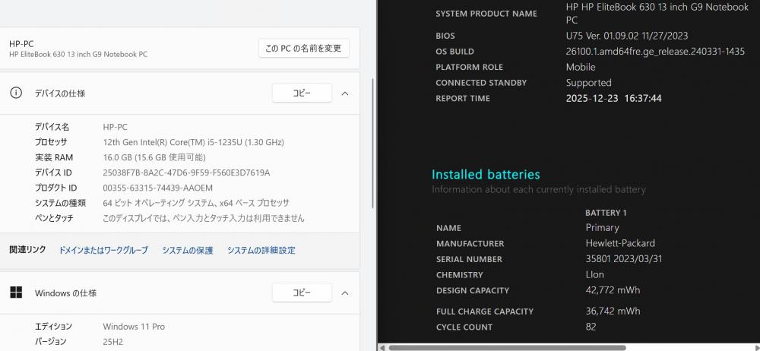Select system product name value in report

point(657,14)
